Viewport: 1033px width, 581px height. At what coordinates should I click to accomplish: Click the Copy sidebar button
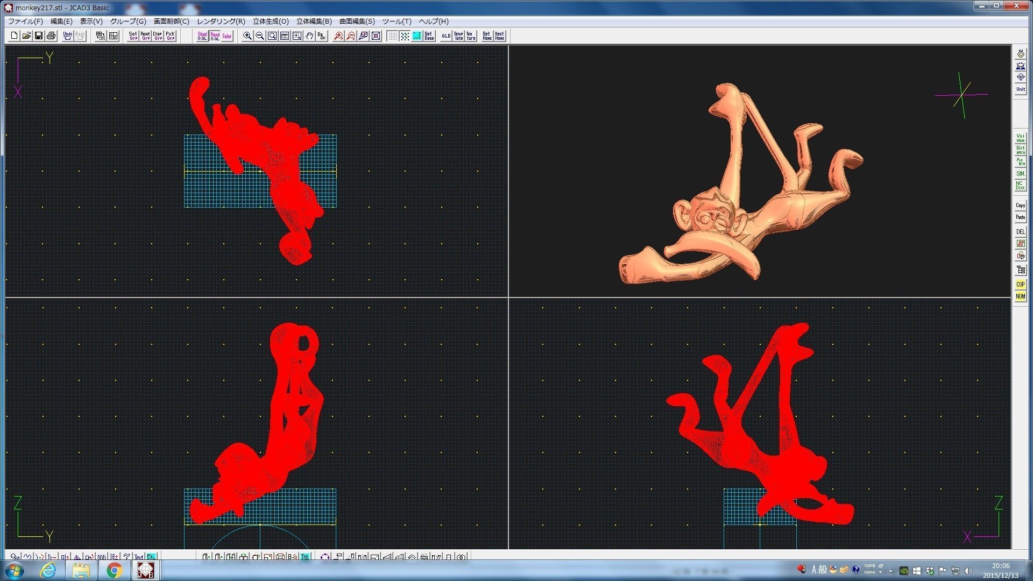coord(1021,206)
